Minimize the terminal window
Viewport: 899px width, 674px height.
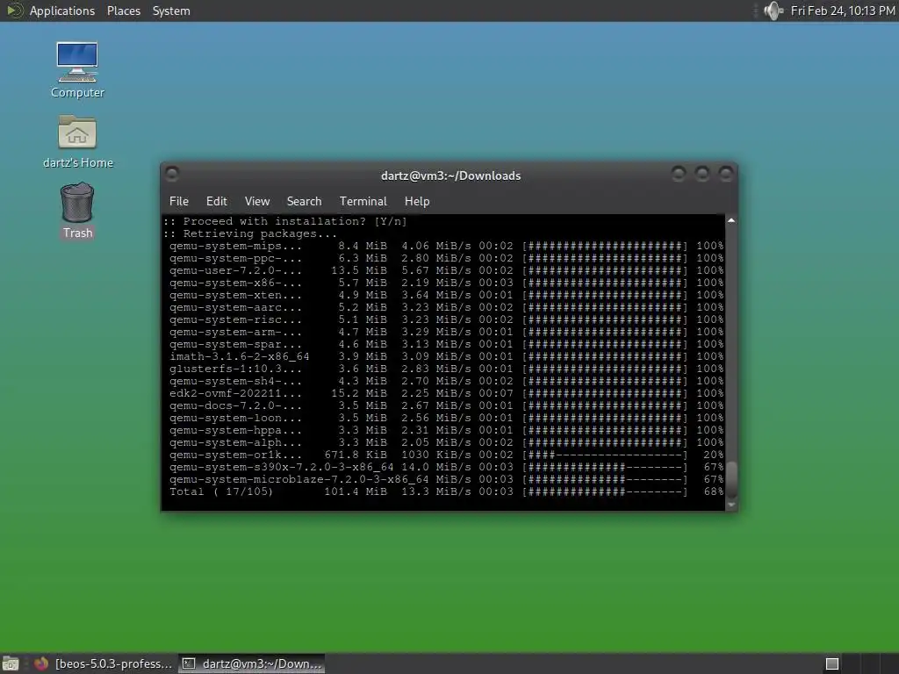point(679,173)
